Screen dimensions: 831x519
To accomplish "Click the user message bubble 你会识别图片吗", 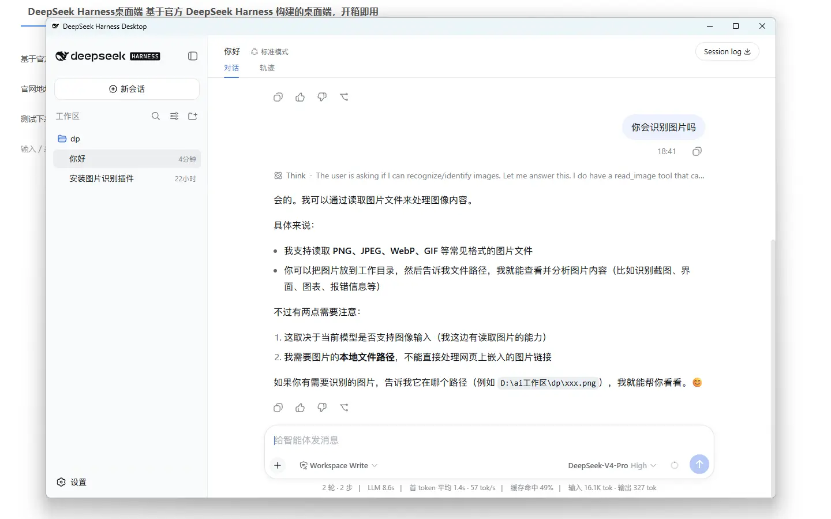I will coord(664,127).
